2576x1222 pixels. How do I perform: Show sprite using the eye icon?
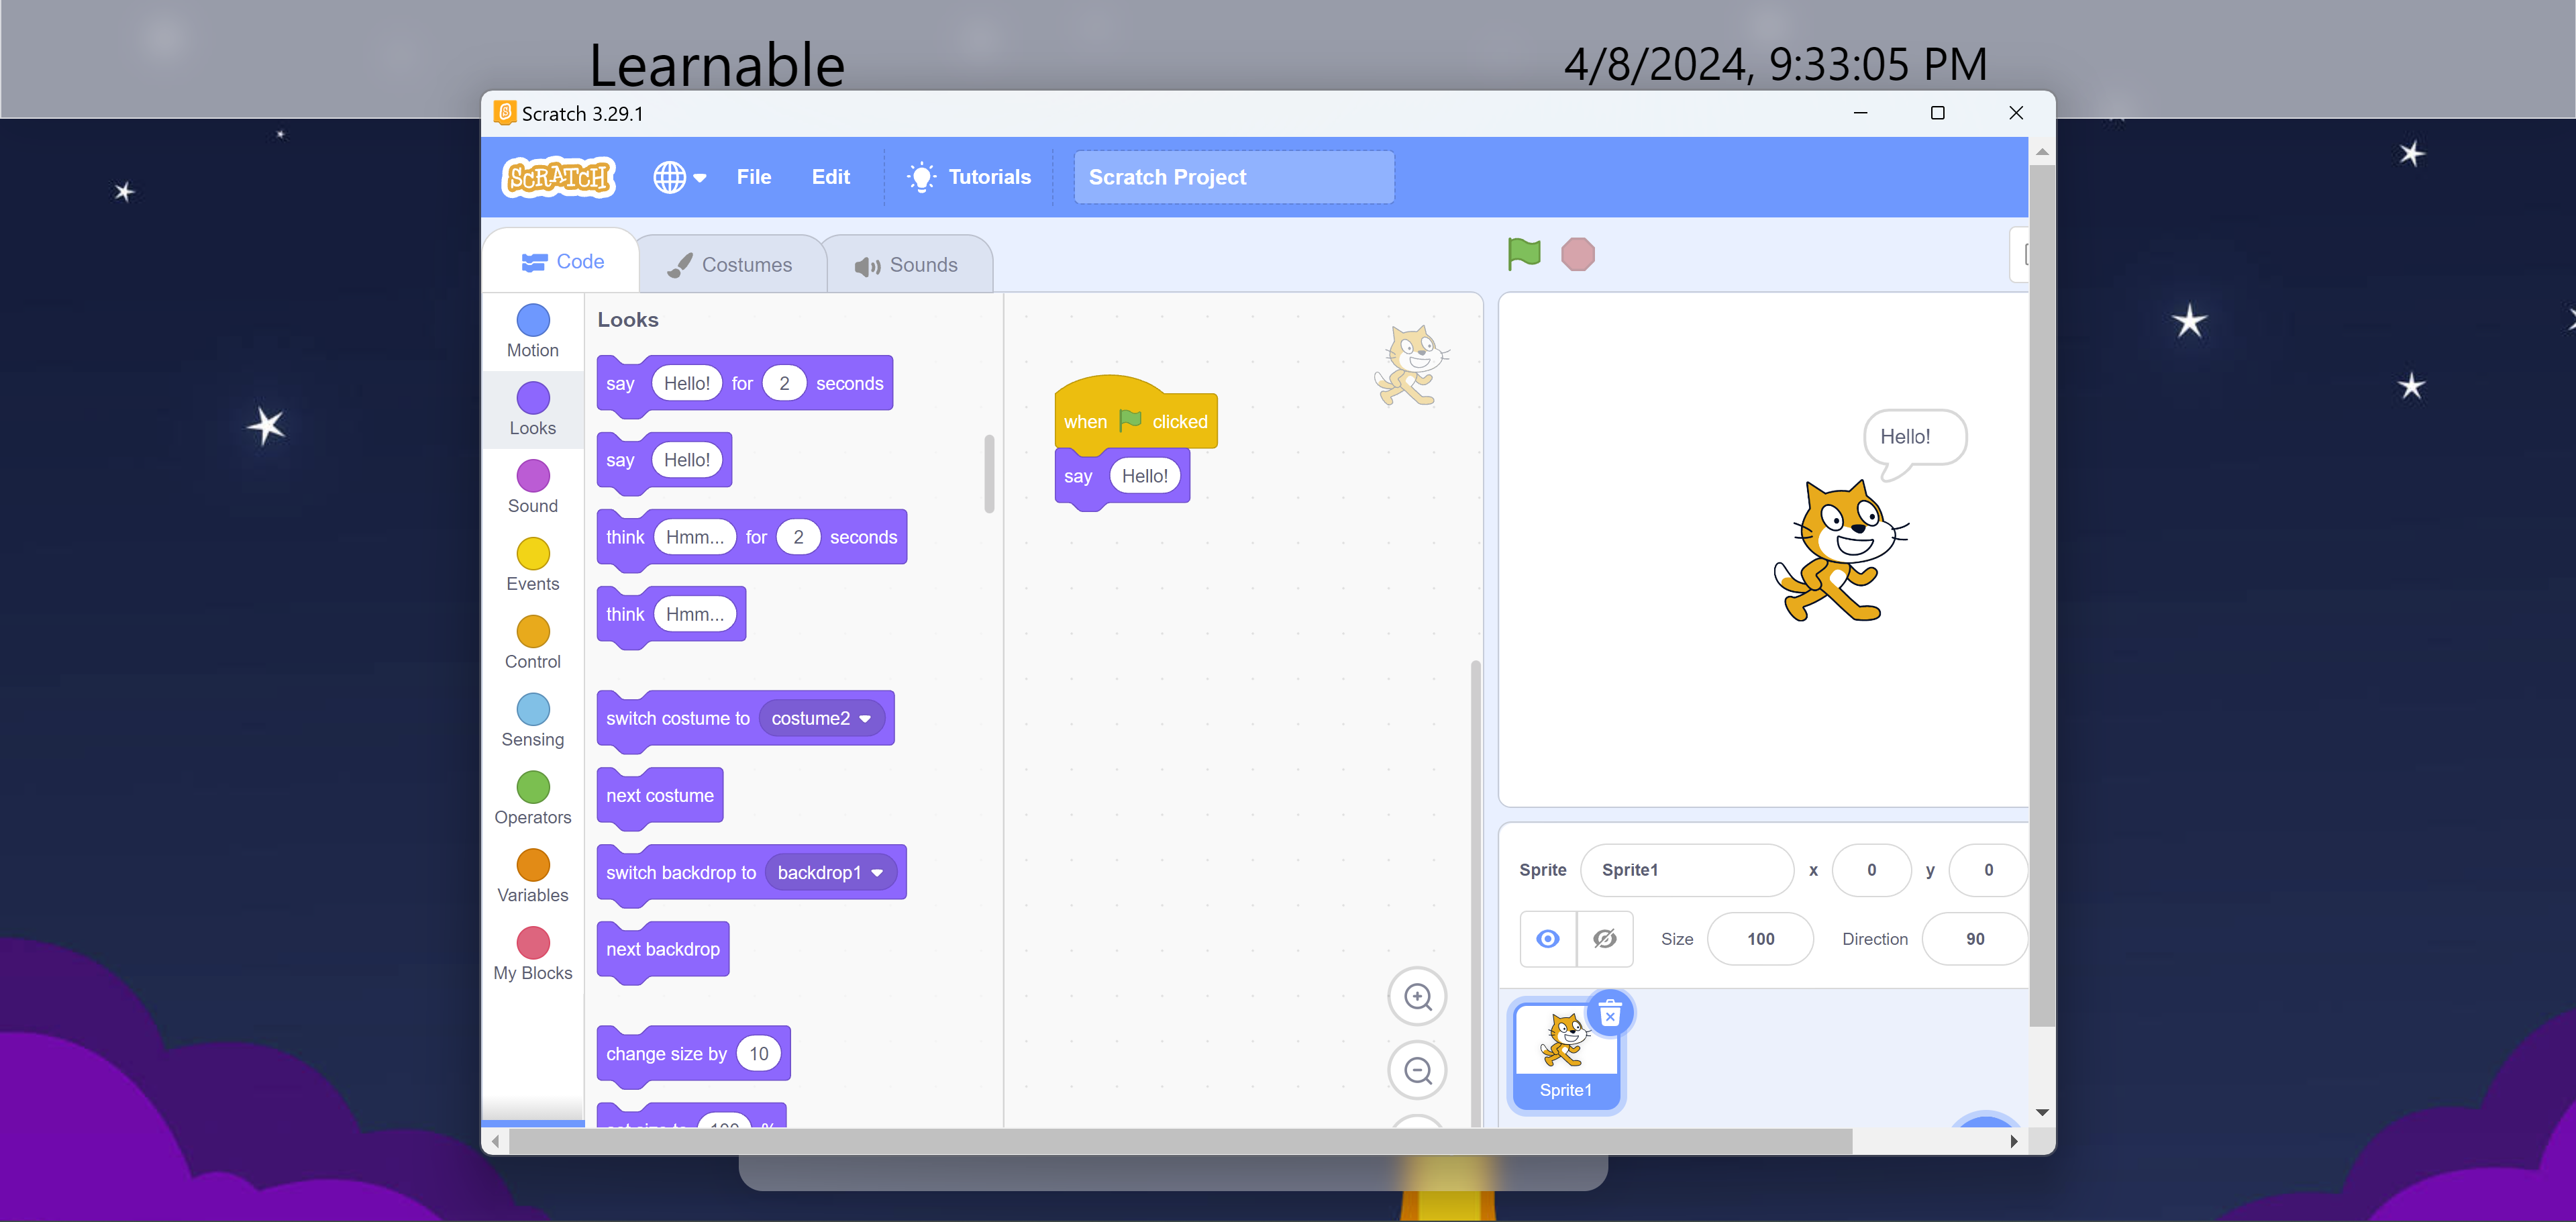coord(1547,939)
